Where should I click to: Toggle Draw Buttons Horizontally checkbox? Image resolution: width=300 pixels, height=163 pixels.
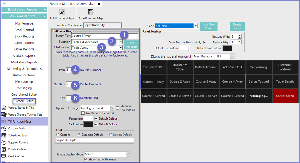click(x=205, y=42)
